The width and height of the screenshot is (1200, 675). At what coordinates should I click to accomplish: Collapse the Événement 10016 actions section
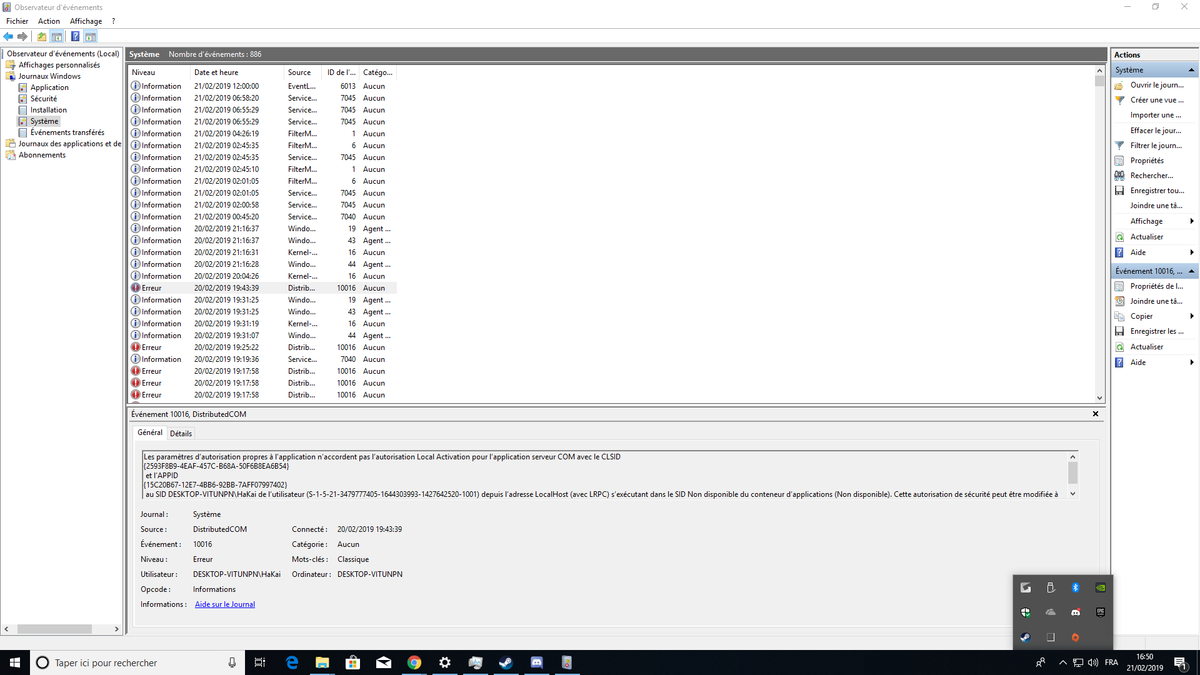click(x=1191, y=271)
